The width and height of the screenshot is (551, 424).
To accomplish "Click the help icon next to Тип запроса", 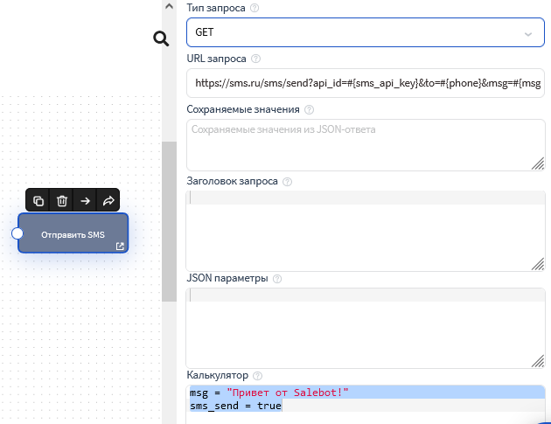I will coord(255,8).
